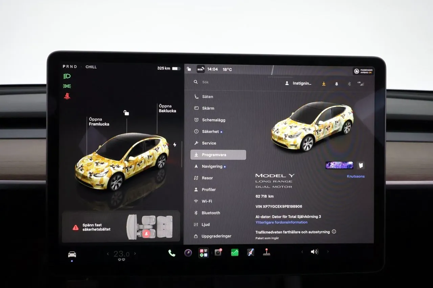Open the navigation map app in dock
433x288 pixels.
click(251, 252)
